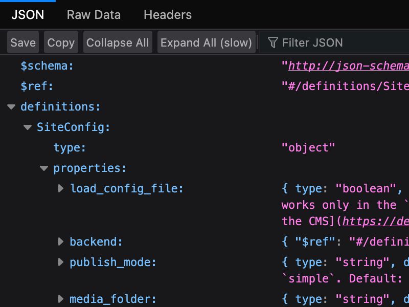Image resolution: width=409 pixels, height=307 pixels.
Task: Click the publish_mode key label
Action: click(113, 262)
